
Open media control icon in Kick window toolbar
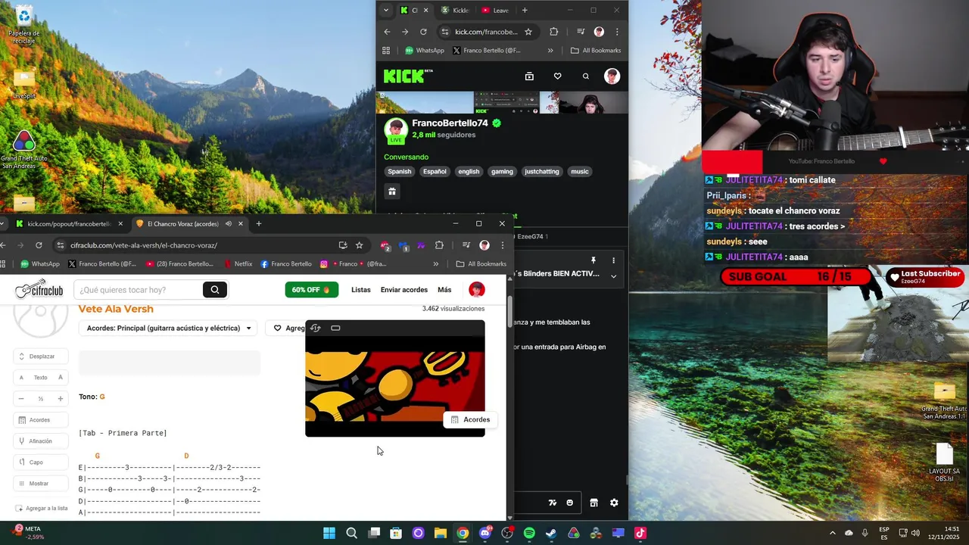point(580,32)
